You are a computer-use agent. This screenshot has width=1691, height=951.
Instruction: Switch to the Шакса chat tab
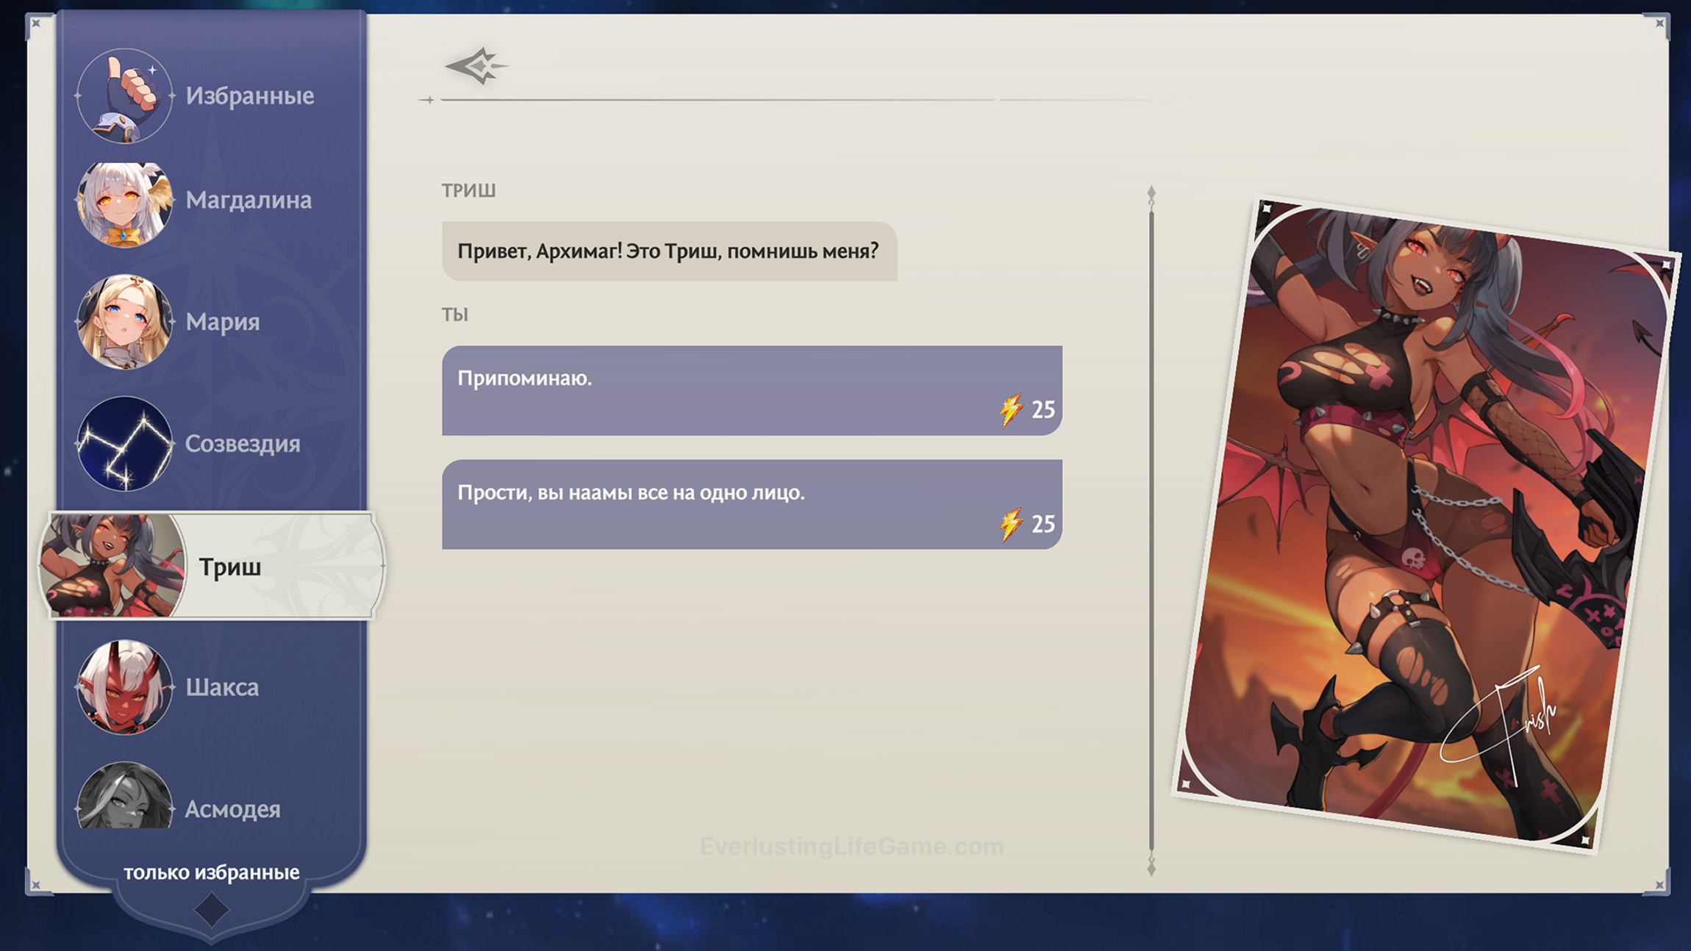[x=222, y=687]
